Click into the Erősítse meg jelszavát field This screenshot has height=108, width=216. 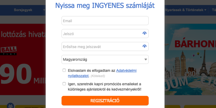coord(105,47)
